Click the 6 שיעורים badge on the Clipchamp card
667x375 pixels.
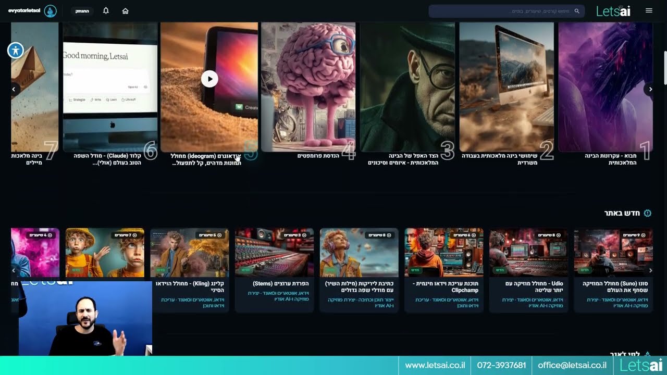[464, 235]
